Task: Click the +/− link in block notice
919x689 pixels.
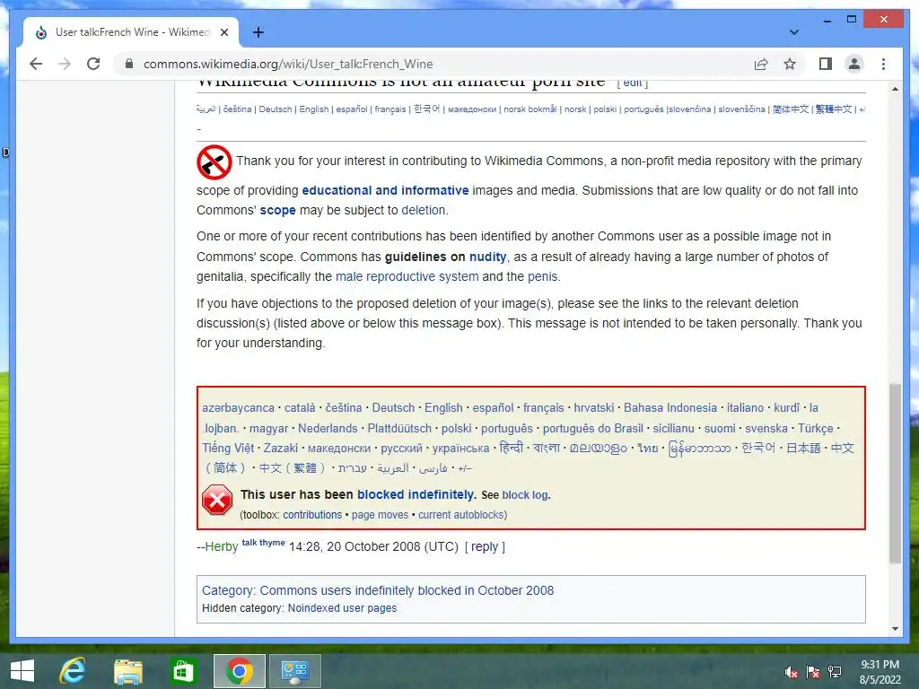Action: tap(465, 468)
